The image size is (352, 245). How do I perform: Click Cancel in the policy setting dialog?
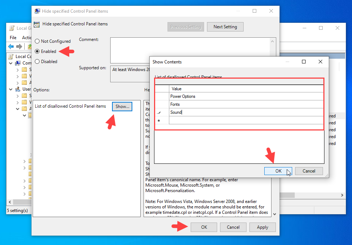tap(233, 227)
